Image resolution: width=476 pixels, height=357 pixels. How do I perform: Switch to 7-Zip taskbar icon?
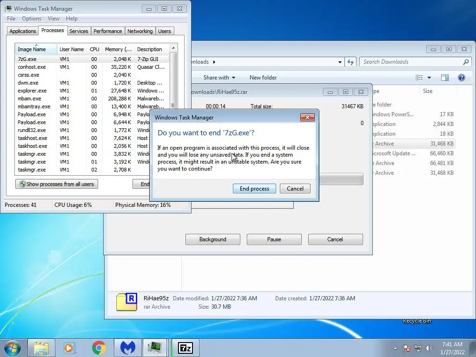pyautogui.click(x=185, y=348)
